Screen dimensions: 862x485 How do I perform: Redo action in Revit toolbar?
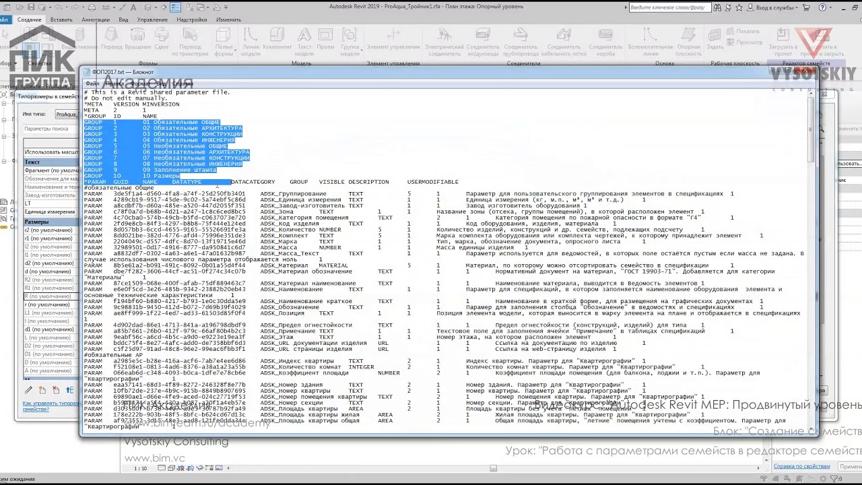coord(76,7)
